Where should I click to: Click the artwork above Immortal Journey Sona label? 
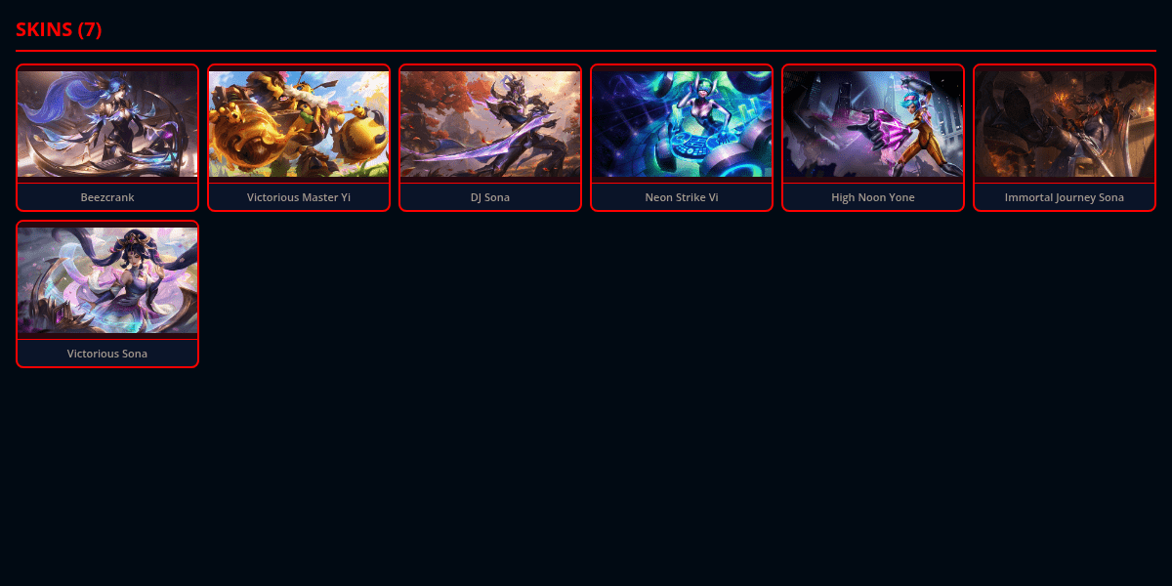(x=1065, y=124)
